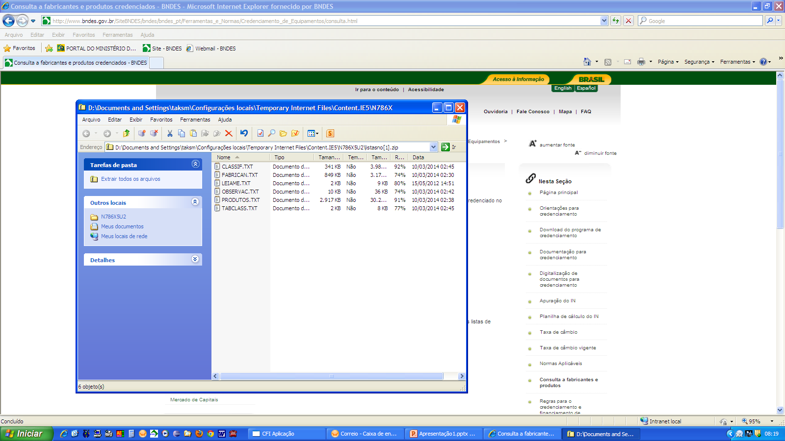Open the Página dropdown menu in IE
Screen dimensions: 785x441
click(668, 62)
